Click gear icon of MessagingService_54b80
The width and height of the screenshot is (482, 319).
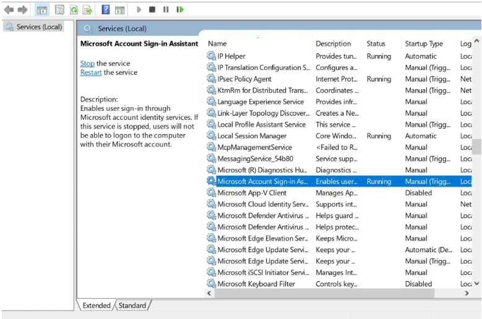(x=211, y=158)
